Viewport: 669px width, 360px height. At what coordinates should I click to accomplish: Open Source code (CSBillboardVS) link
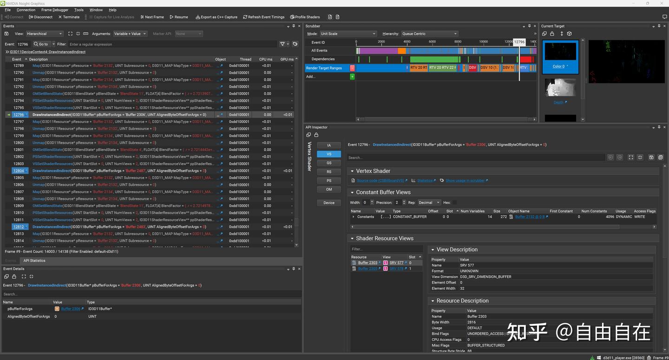pos(380,180)
